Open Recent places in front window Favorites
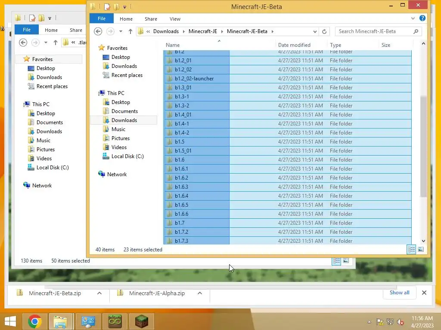This screenshot has width=441, height=330. tap(123, 75)
